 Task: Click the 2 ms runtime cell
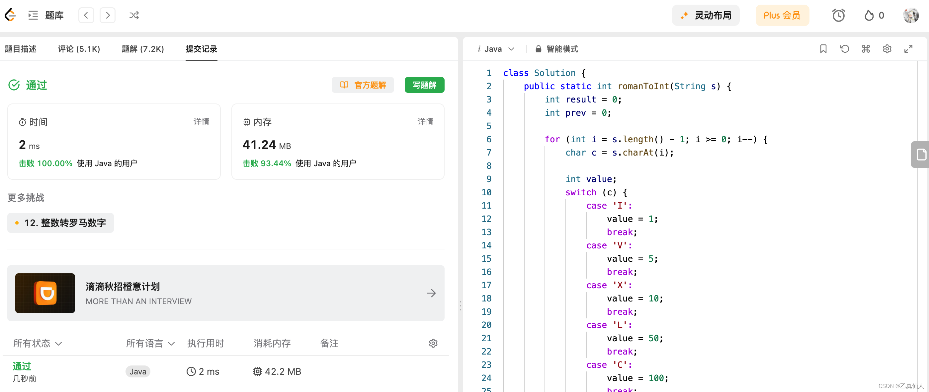click(x=203, y=371)
